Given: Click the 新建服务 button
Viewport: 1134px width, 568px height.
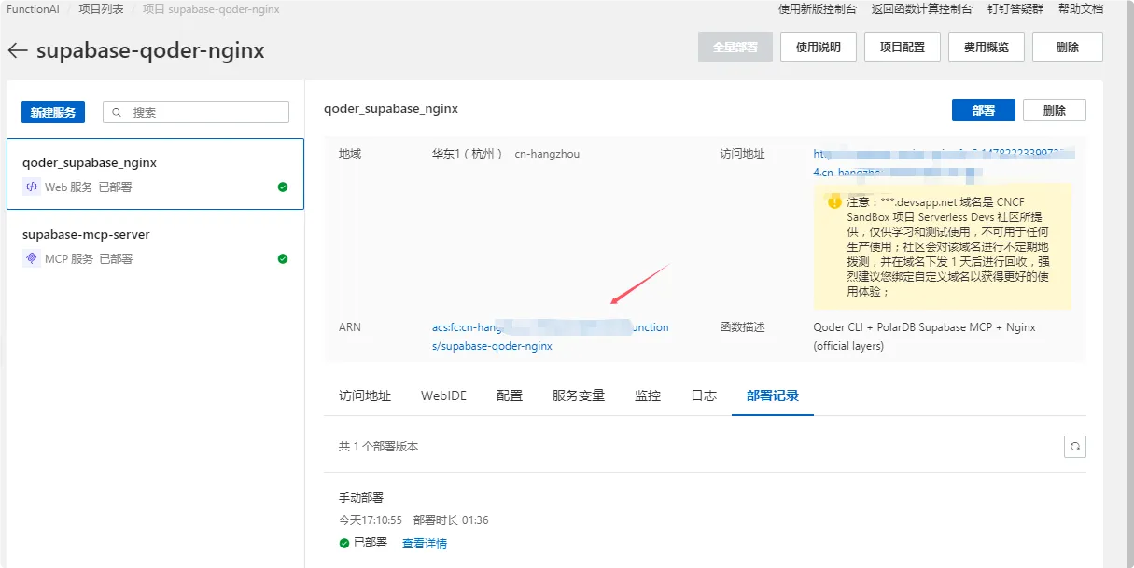Looking at the screenshot, I should tap(52, 111).
